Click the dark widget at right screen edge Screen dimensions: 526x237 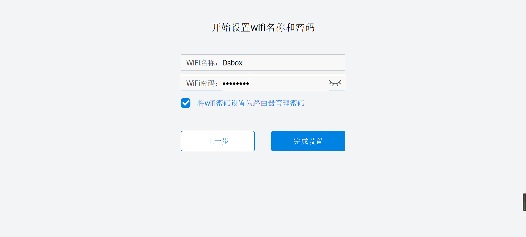click(524, 202)
